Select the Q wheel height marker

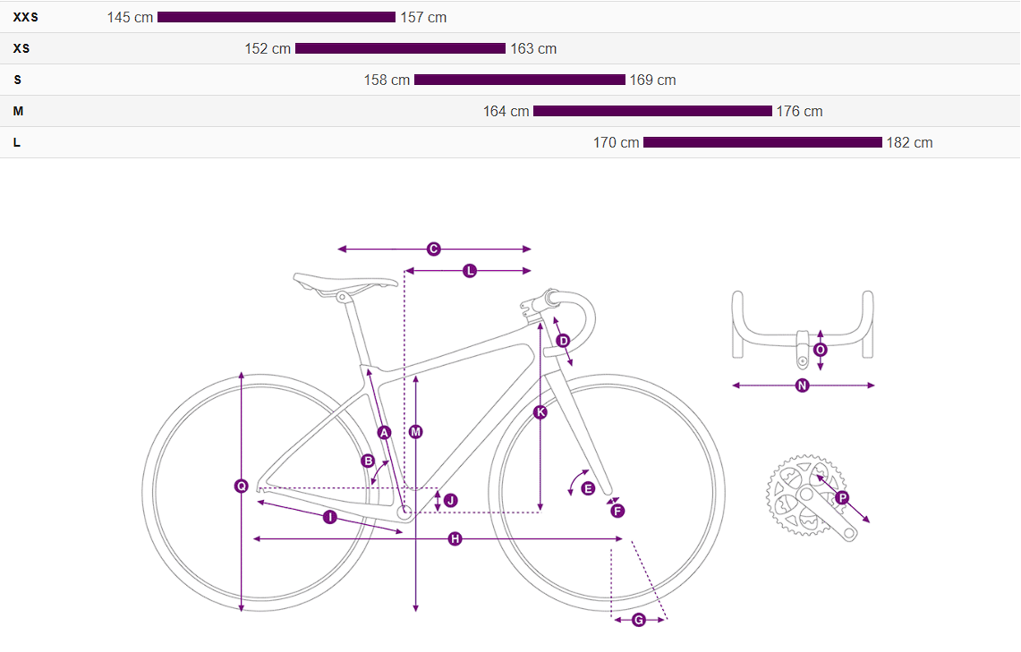[242, 486]
